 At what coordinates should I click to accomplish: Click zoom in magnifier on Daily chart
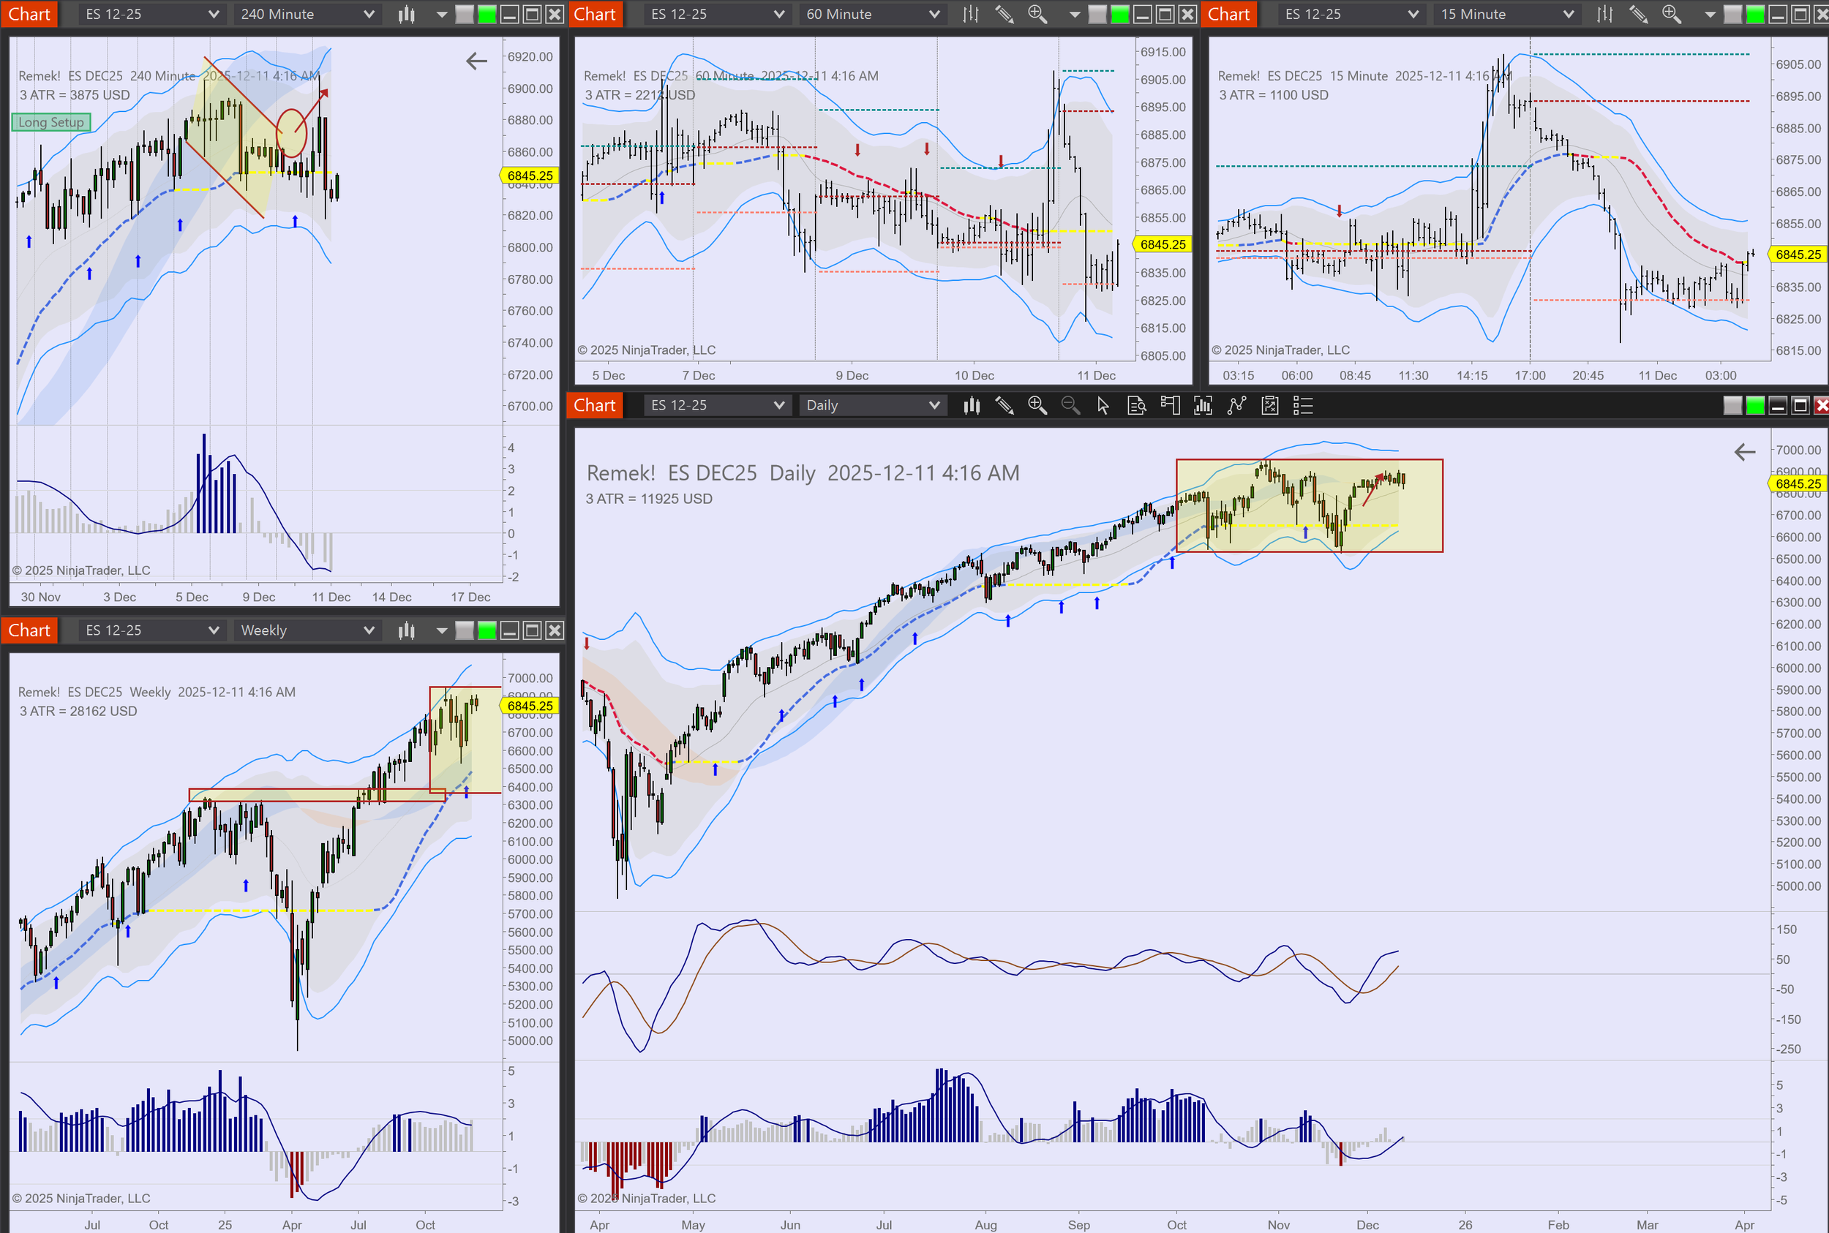click(x=1037, y=405)
